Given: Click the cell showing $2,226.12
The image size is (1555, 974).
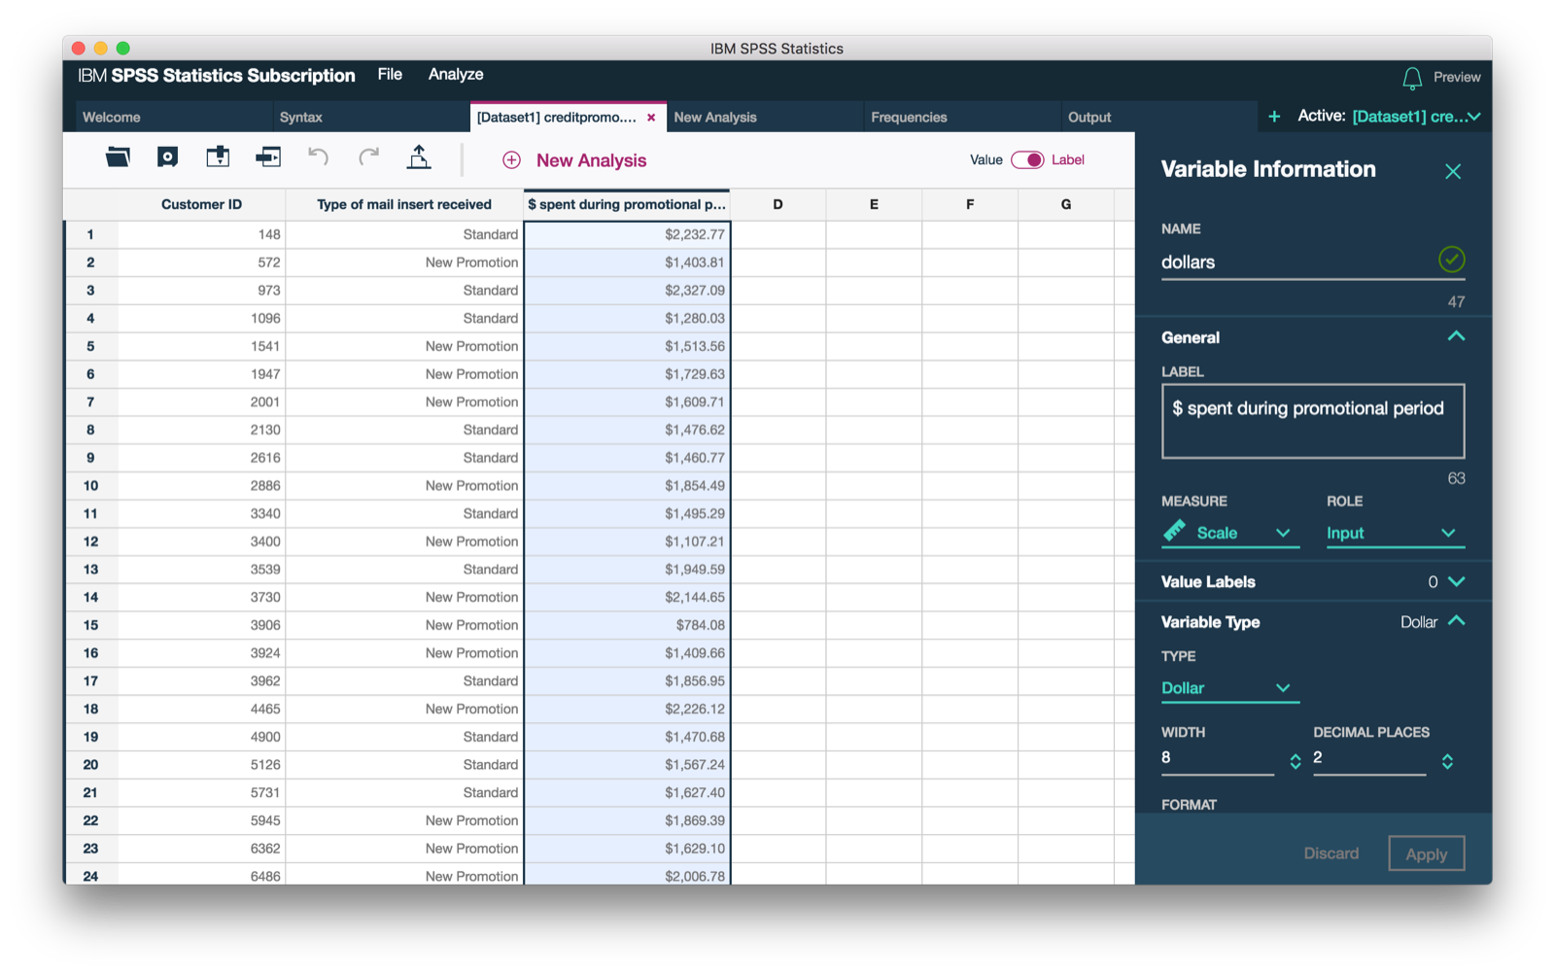Looking at the screenshot, I should (627, 709).
